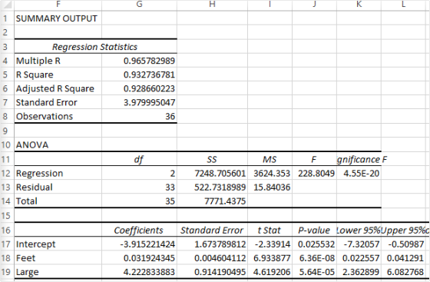
Task: Select the Observations label cell
Action: coord(58,116)
